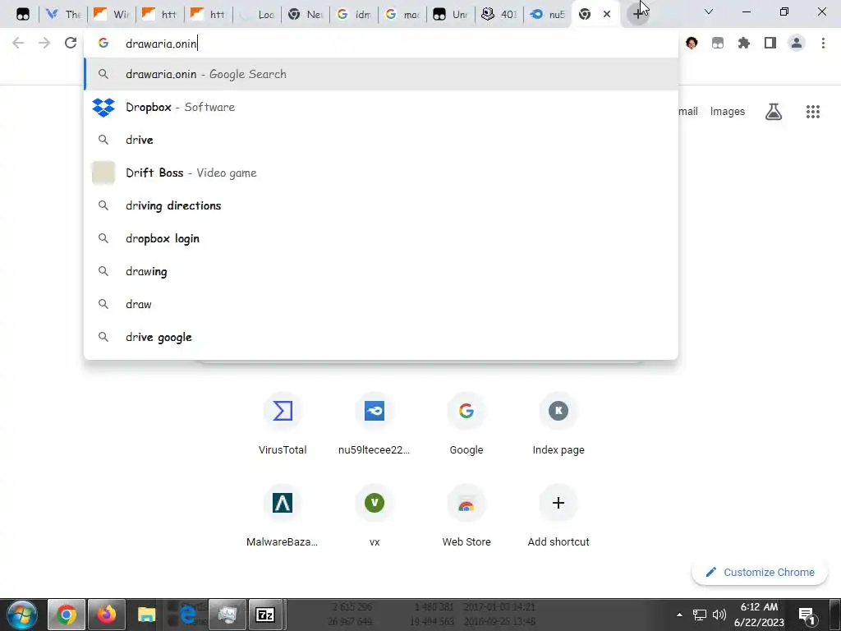Image resolution: width=841 pixels, height=631 pixels.
Task: Switch to the 'Nei' Chrome tab
Action: point(306,14)
